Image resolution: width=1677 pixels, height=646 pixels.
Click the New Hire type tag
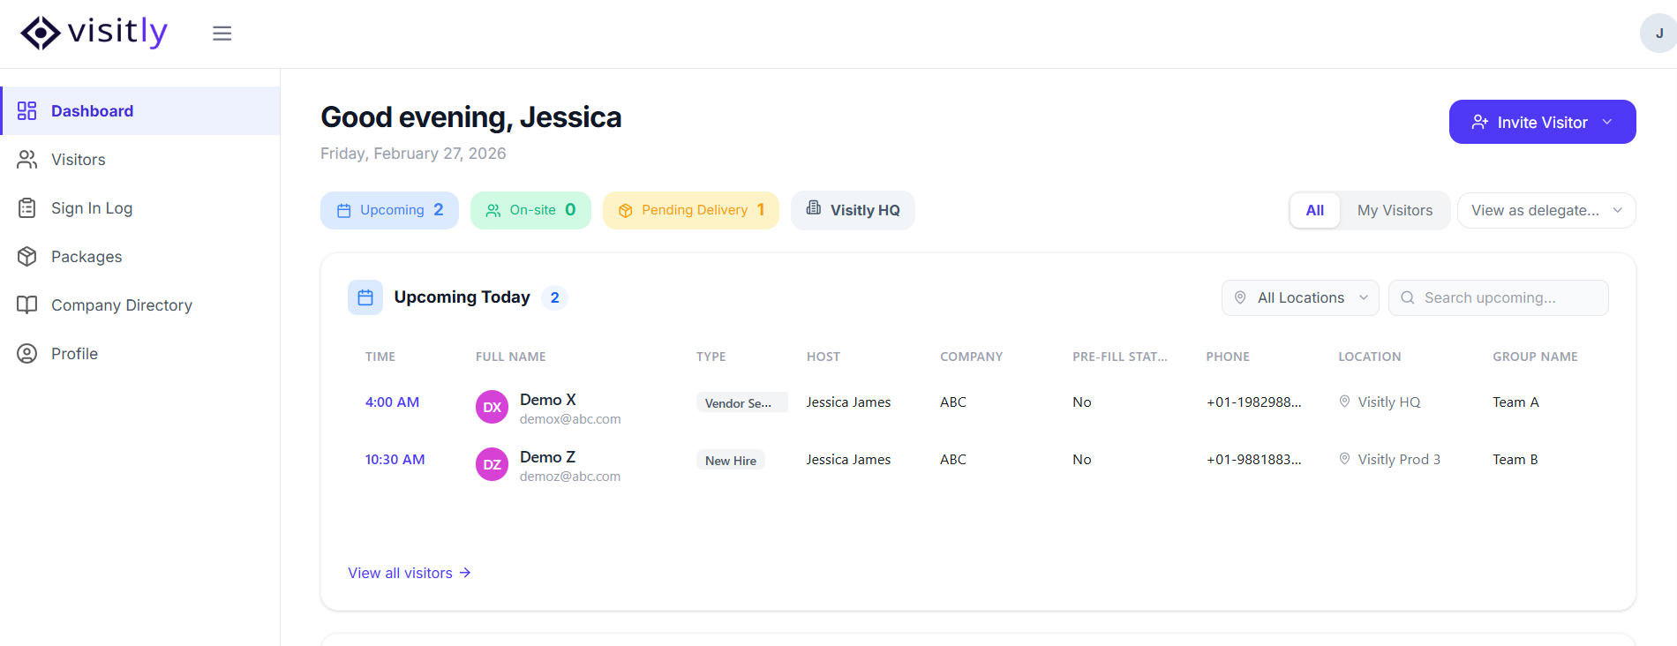[730, 460]
